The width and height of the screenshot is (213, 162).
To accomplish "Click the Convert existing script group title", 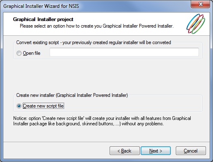I will pos(93,42).
